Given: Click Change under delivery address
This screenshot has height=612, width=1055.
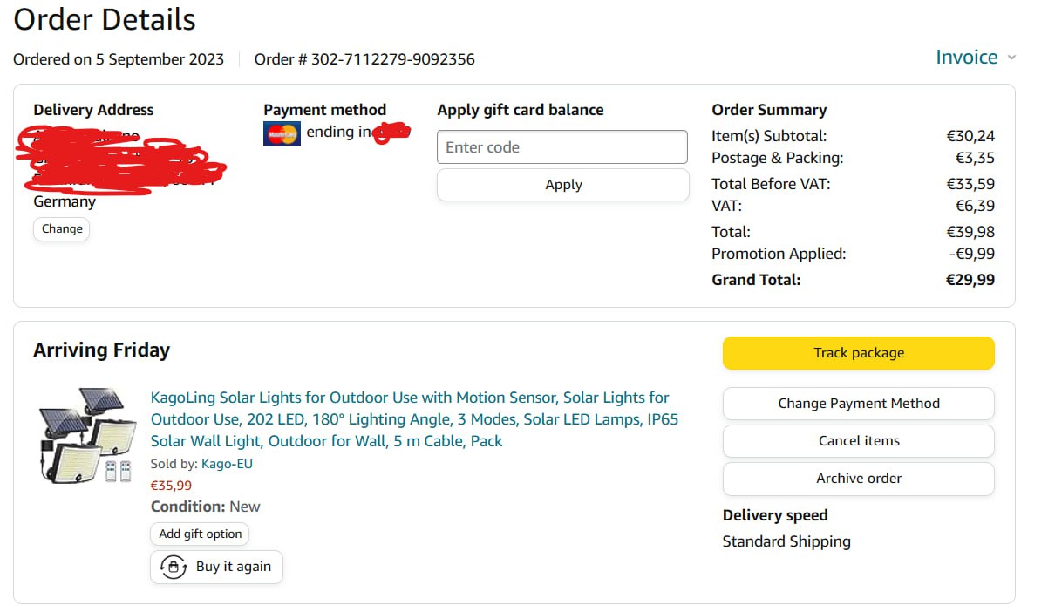Looking at the screenshot, I should pos(62,229).
